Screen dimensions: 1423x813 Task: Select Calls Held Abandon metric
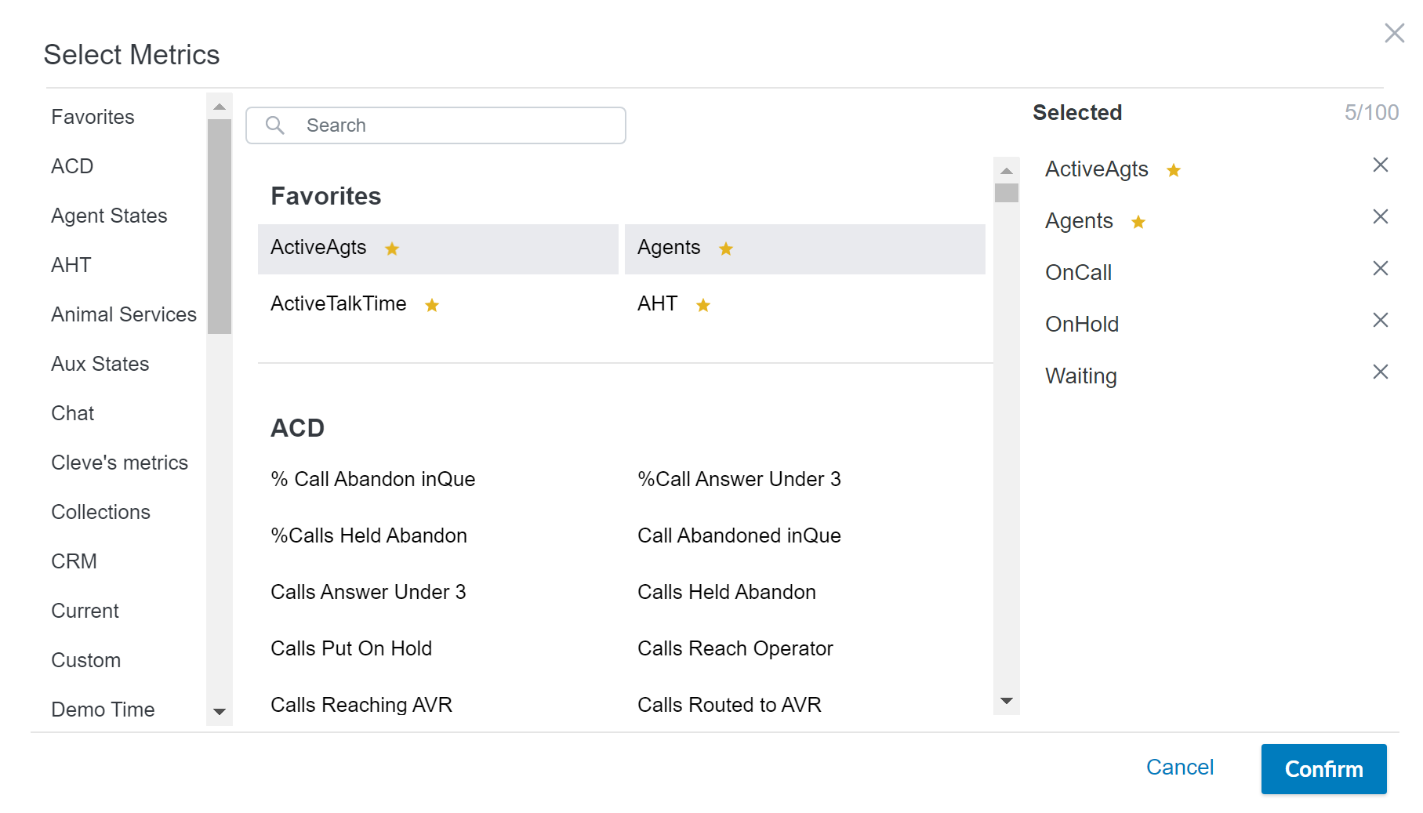pyautogui.click(x=727, y=592)
